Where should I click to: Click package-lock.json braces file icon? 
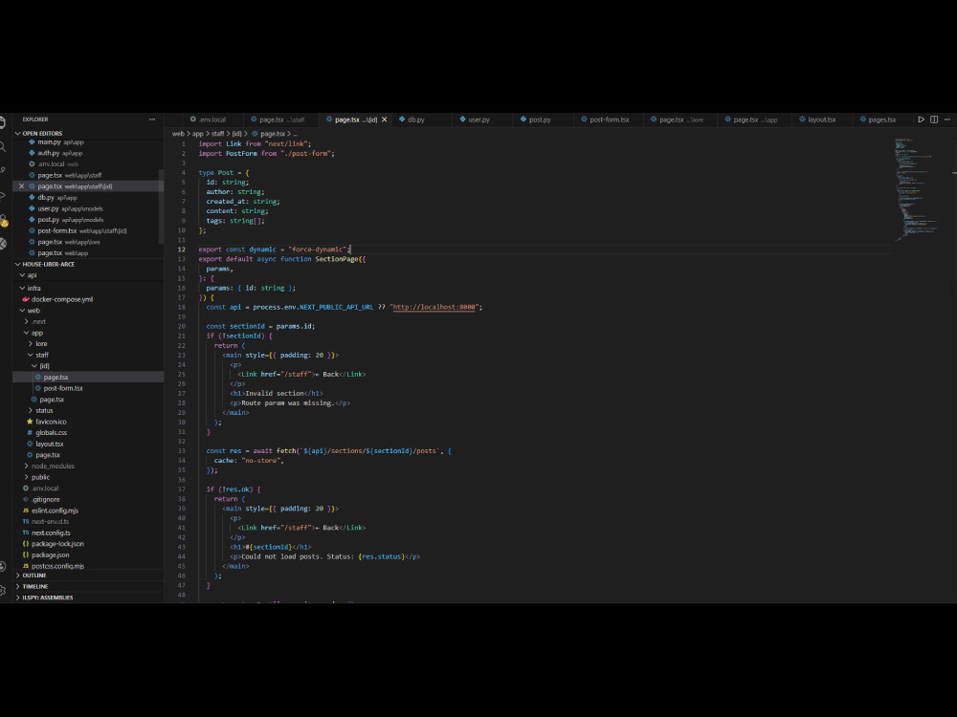26,544
